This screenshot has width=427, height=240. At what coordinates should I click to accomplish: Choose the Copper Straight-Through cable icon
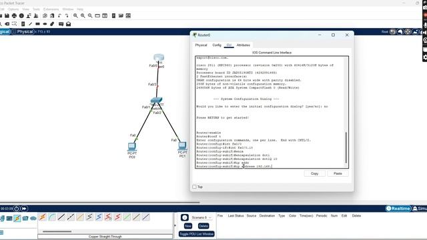61,217
